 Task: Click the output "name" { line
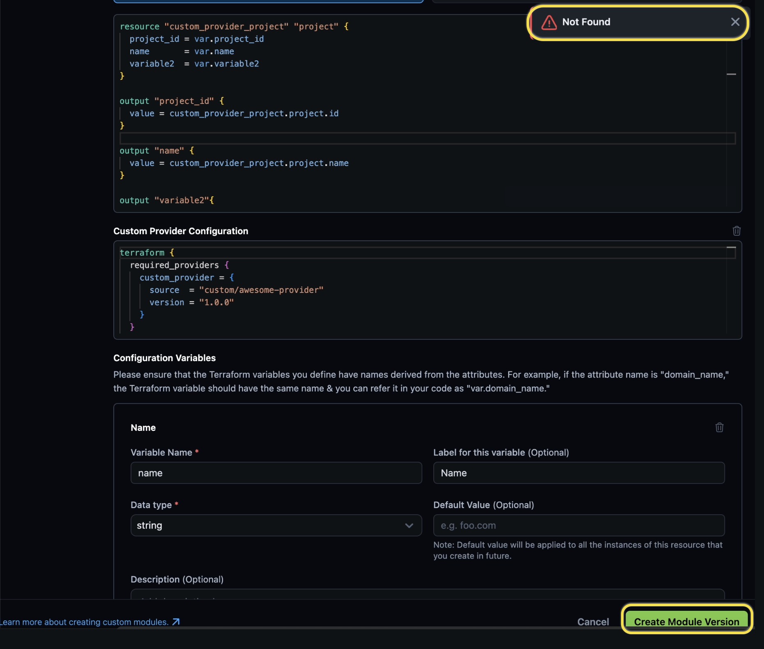click(157, 151)
